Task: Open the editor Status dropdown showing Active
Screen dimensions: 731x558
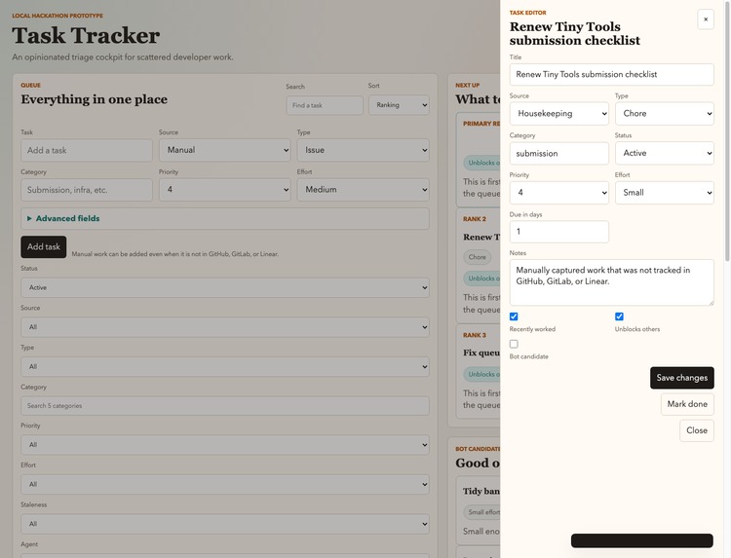Action: pyautogui.click(x=665, y=153)
